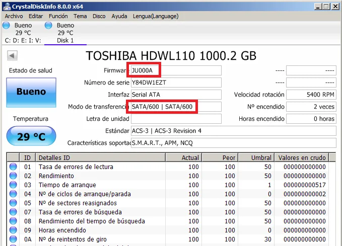Select Tasa de errores de búsqueda text
This screenshot has height=246, width=342.
coord(80,212)
